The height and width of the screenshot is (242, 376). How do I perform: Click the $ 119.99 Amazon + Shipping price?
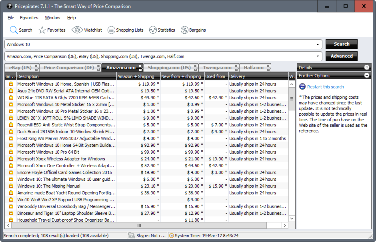(x=148, y=84)
